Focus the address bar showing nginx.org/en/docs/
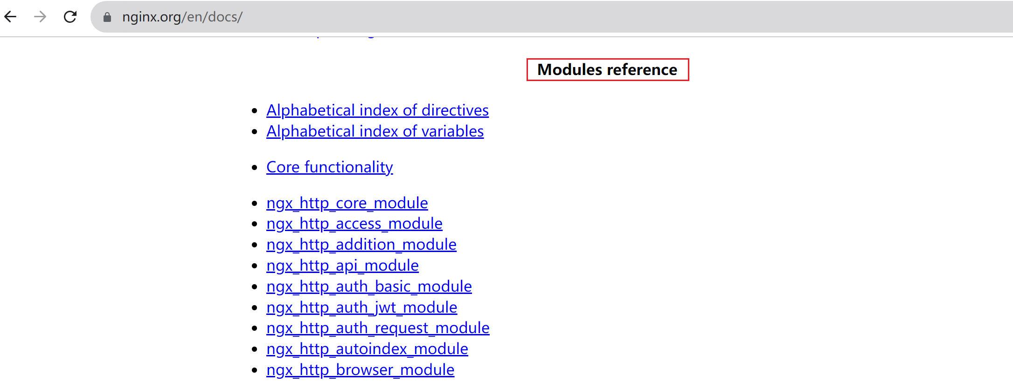Image resolution: width=1013 pixels, height=382 pixels. click(x=373, y=17)
